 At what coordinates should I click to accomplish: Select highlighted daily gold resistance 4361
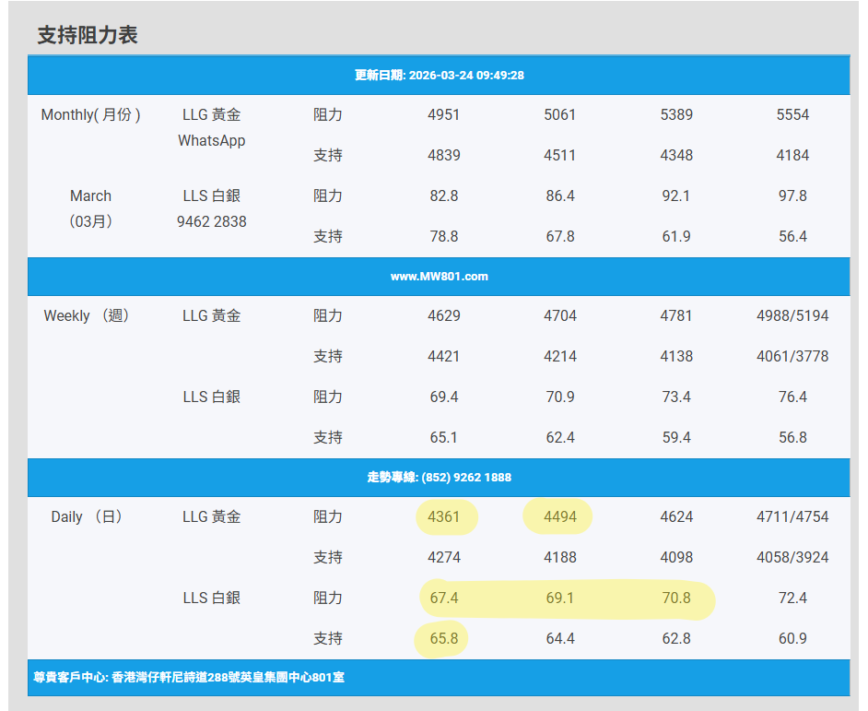click(x=444, y=517)
